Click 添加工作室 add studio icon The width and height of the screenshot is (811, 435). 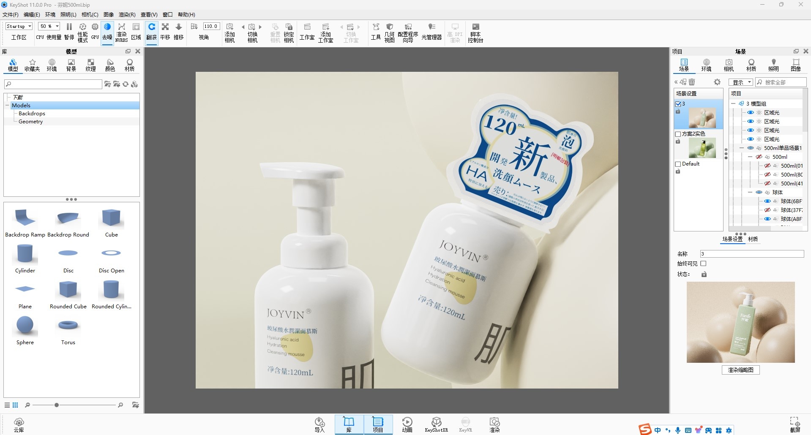point(326,33)
